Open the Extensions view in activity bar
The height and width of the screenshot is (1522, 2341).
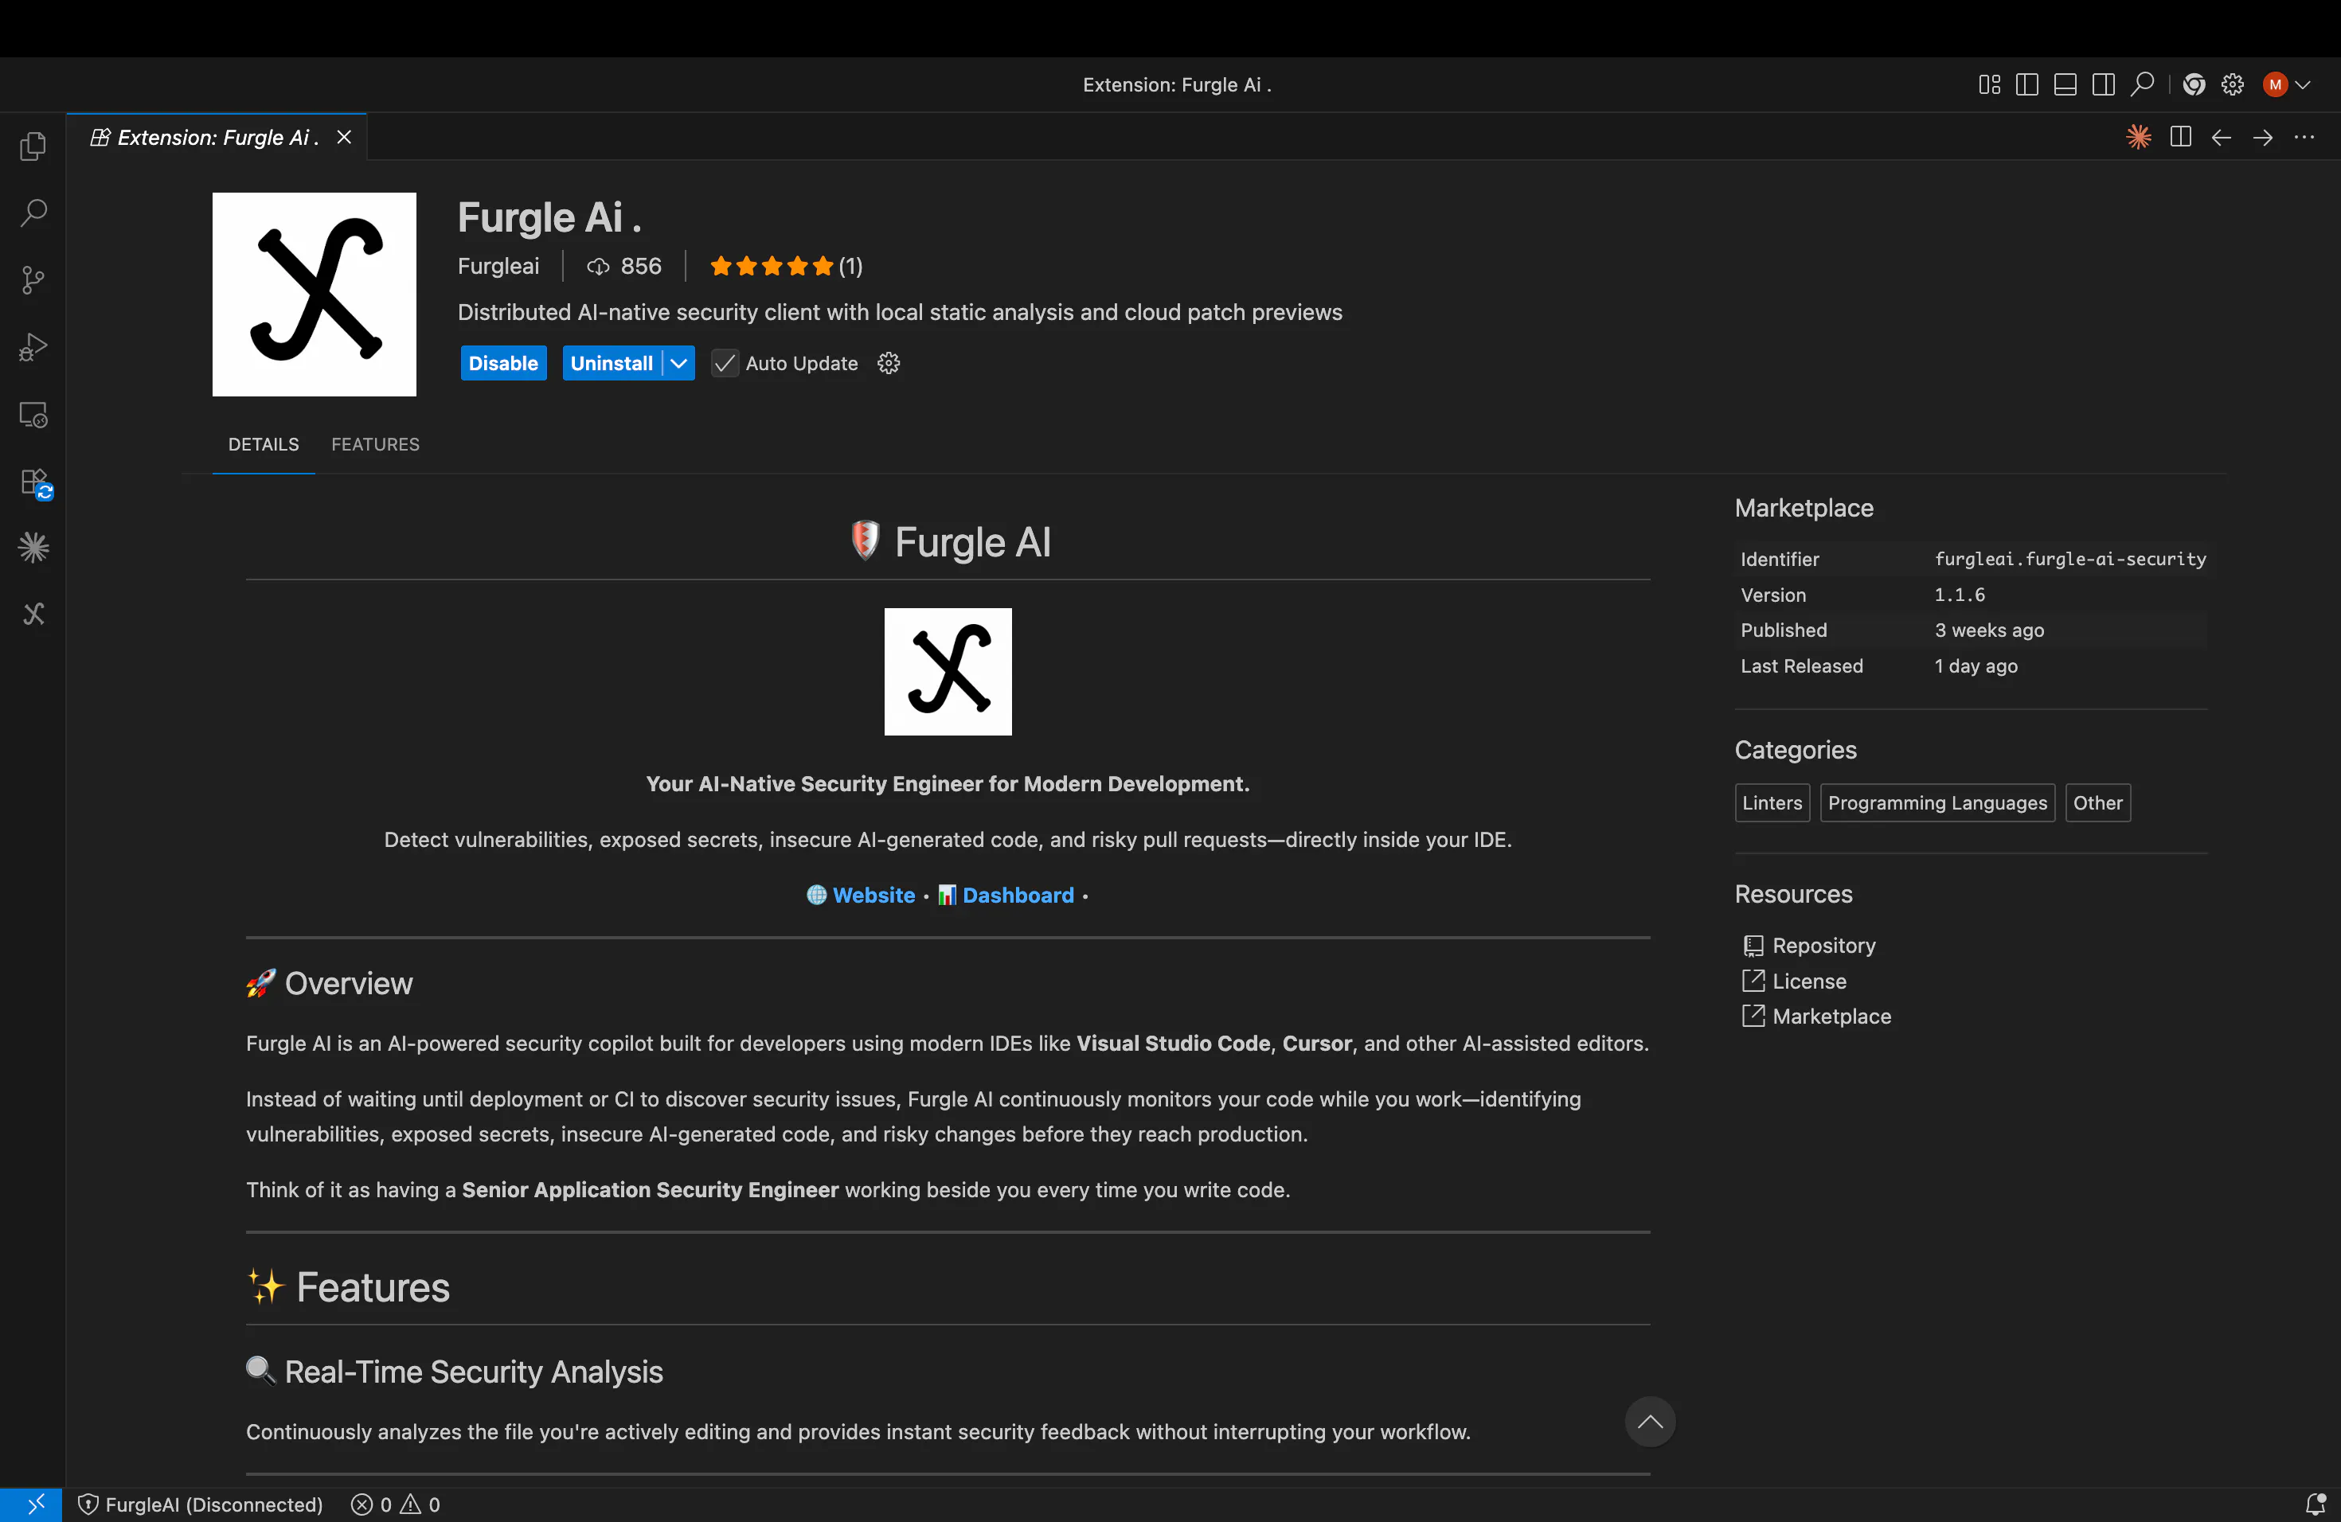35,482
